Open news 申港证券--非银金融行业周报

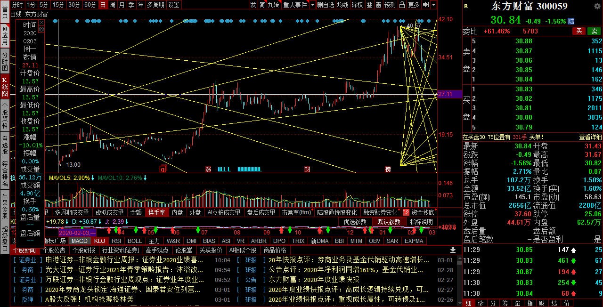[x=124, y=260]
